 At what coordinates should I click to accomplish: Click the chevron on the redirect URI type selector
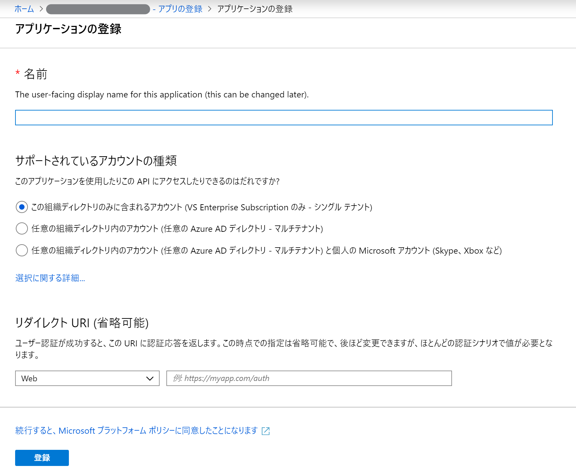150,378
